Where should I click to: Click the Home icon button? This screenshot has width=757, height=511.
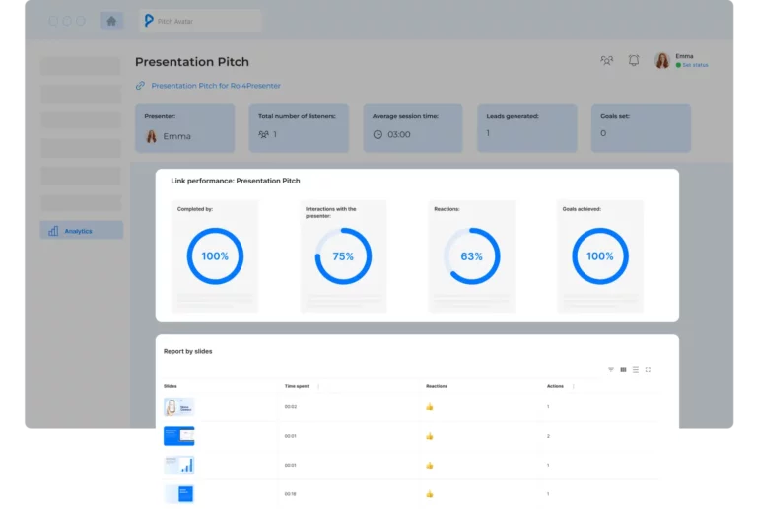point(111,21)
